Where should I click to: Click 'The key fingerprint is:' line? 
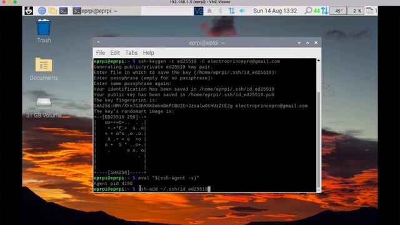coord(126,100)
